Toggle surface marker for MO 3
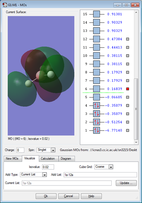142x203 pixels. click(127, 114)
